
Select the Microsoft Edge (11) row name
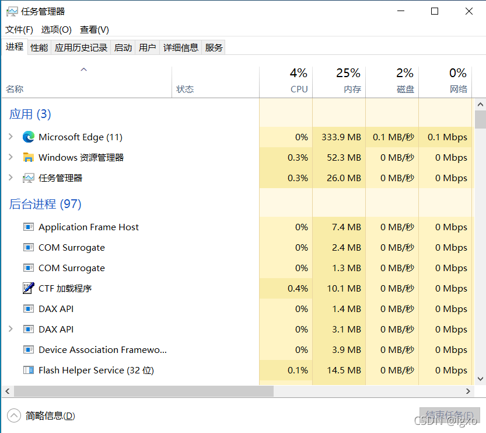(x=81, y=137)
